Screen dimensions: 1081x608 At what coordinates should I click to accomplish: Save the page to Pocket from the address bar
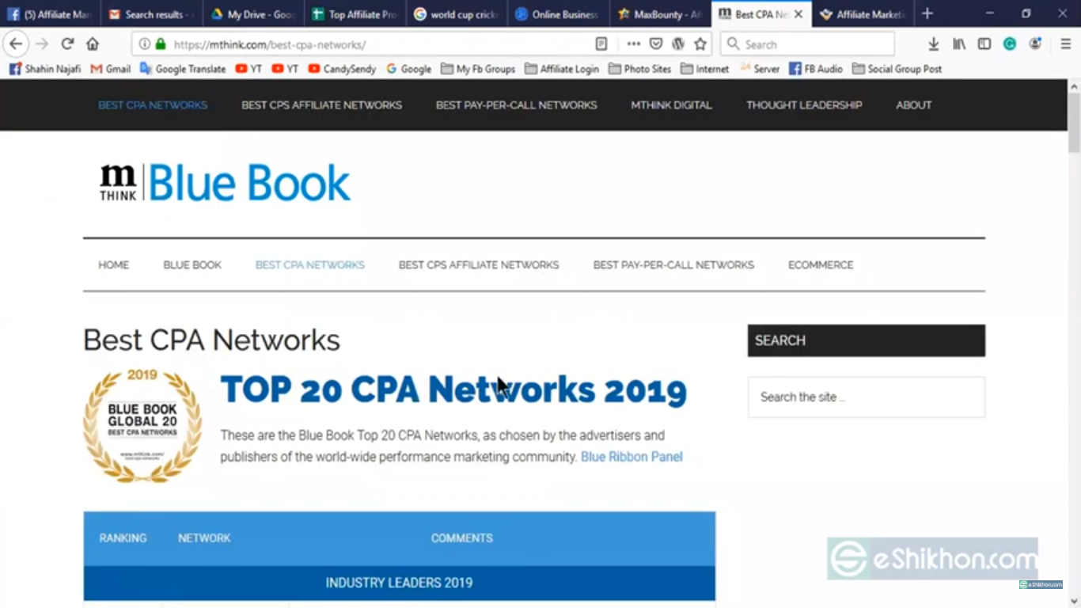click(x=655, y=44)
